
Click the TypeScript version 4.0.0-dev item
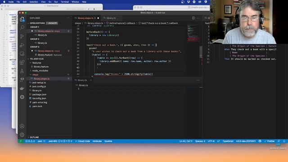click(x=246, y=141)
